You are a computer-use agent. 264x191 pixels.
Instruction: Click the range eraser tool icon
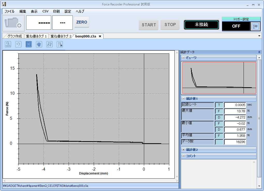60,44
